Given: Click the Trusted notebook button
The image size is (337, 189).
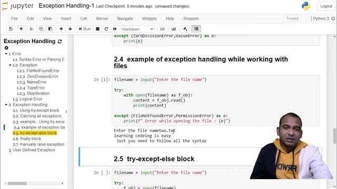Looking at the screenshot, I should [x=292, y=18].
